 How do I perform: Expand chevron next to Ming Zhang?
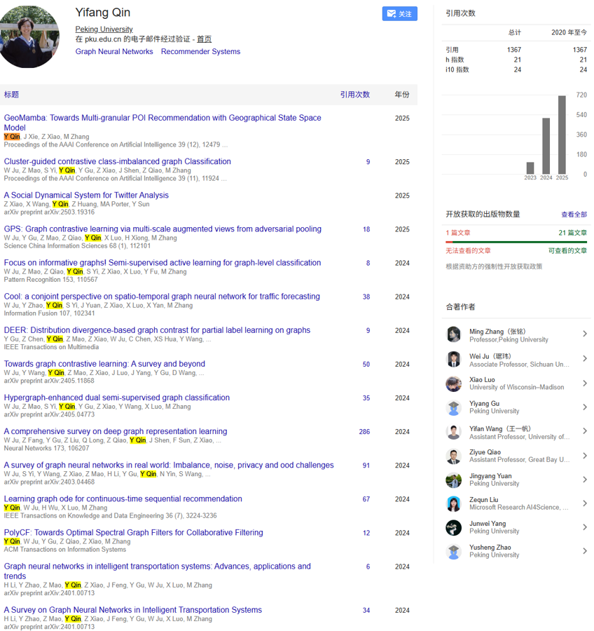pyautogui.click(x=584, y=334)
